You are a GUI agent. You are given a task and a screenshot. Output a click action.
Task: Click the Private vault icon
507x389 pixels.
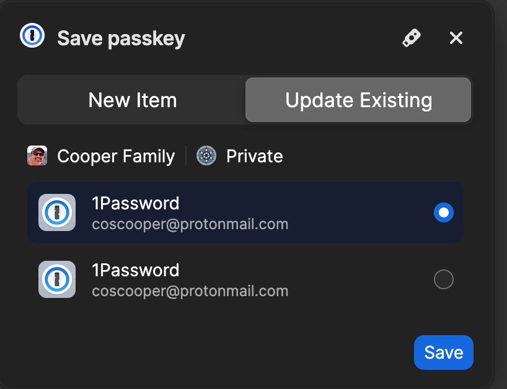click(x=206, y=155)
